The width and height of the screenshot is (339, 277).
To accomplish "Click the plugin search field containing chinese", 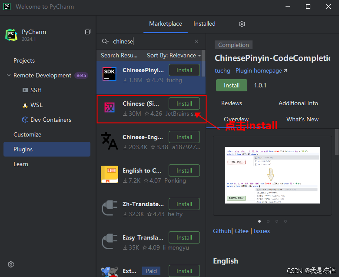I will (x=151, y=41).
